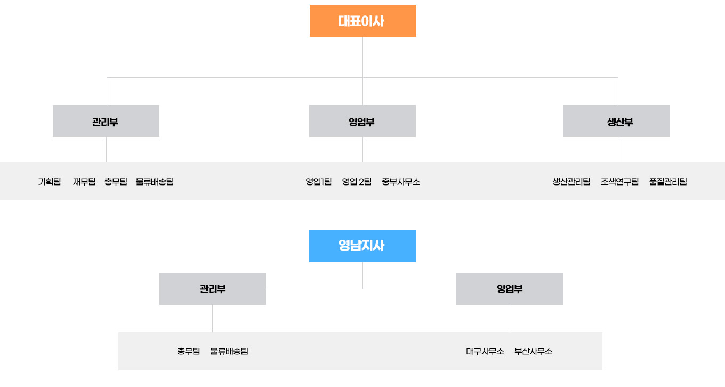Click 관리부 box under 대표이사
This screenshot has height=387, width=725.
point(106,121)
